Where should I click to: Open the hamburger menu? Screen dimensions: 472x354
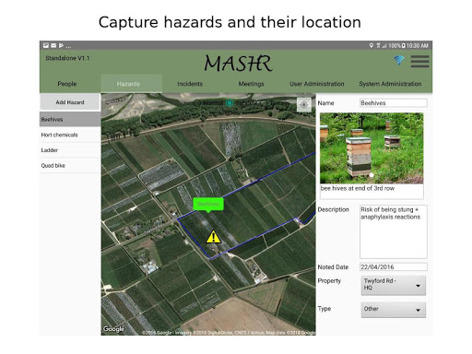tap(419, 61)
